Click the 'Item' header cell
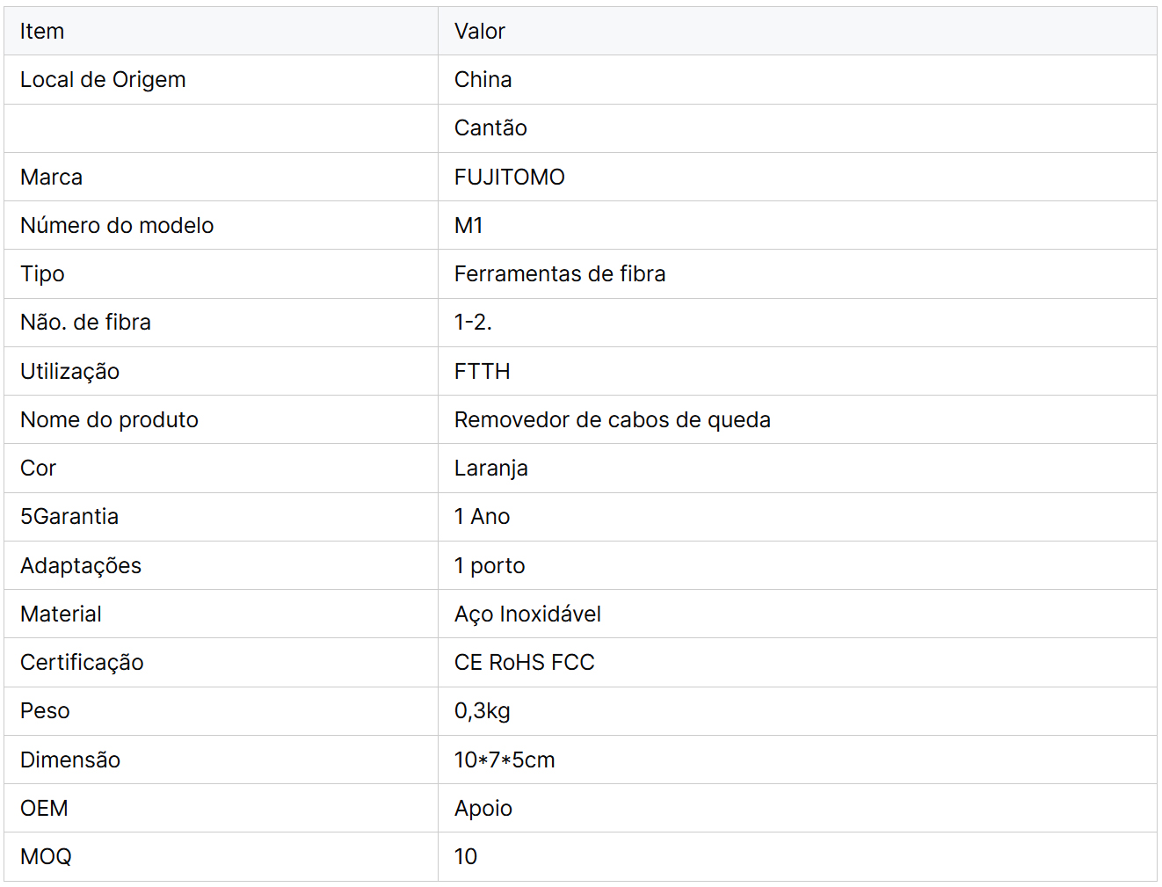 pyautogui.click(x=42, y=32)
